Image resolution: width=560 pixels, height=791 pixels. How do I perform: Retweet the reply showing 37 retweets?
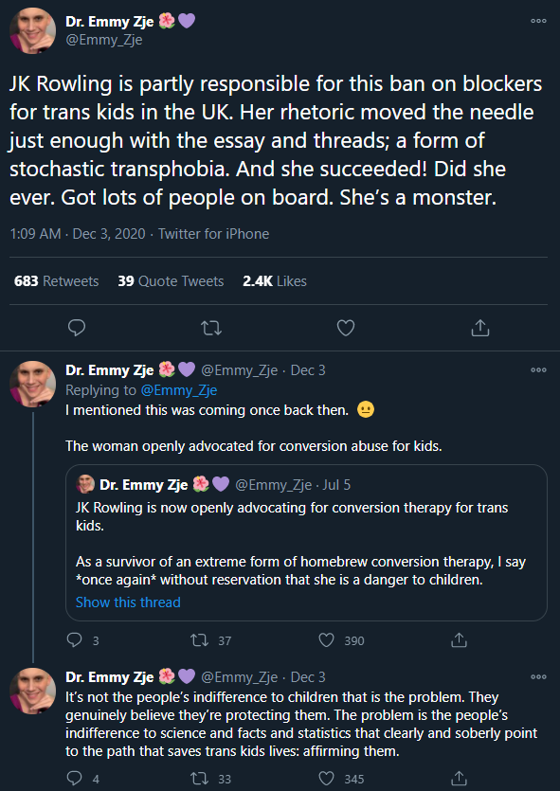click(199, 640)
